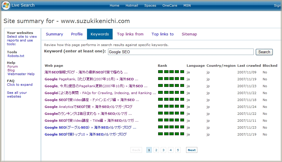
Task: Switch to the Summary tab
Action: (x=54, y=34)
